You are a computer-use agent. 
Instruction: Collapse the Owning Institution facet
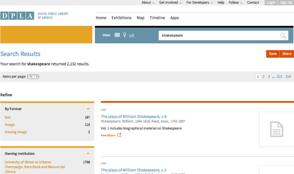pos(88,153)
